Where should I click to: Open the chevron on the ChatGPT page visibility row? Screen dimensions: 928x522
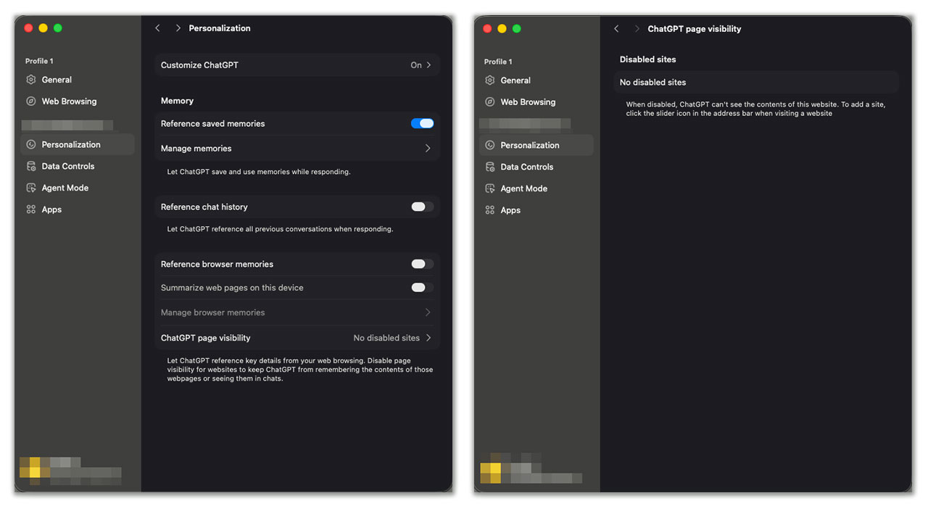click(x=428, y=338)
